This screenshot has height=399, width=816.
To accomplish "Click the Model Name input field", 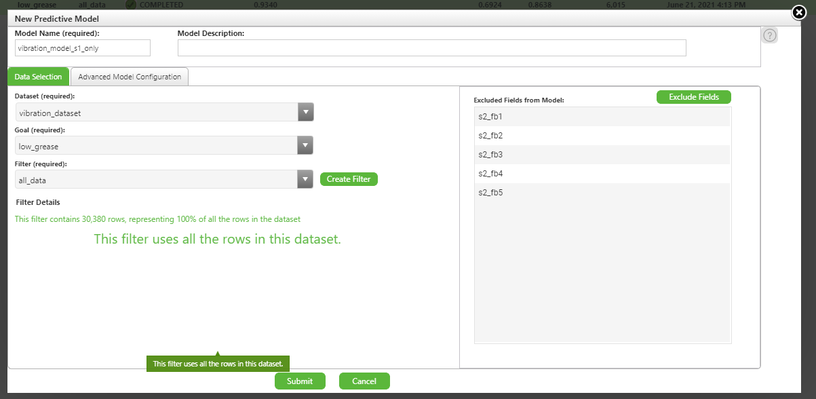I will [82, 47].
